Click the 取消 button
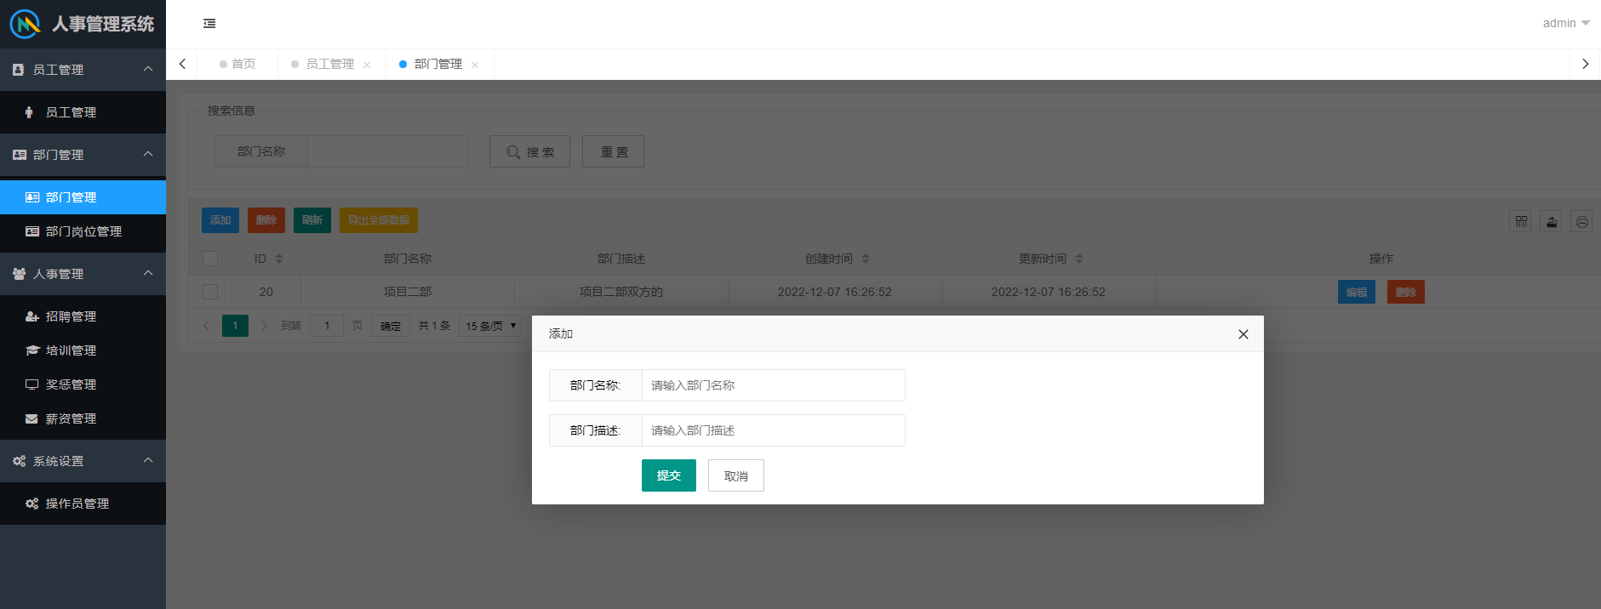Image resolution: width=1601 pixels, height=609 pixels. 736,475
